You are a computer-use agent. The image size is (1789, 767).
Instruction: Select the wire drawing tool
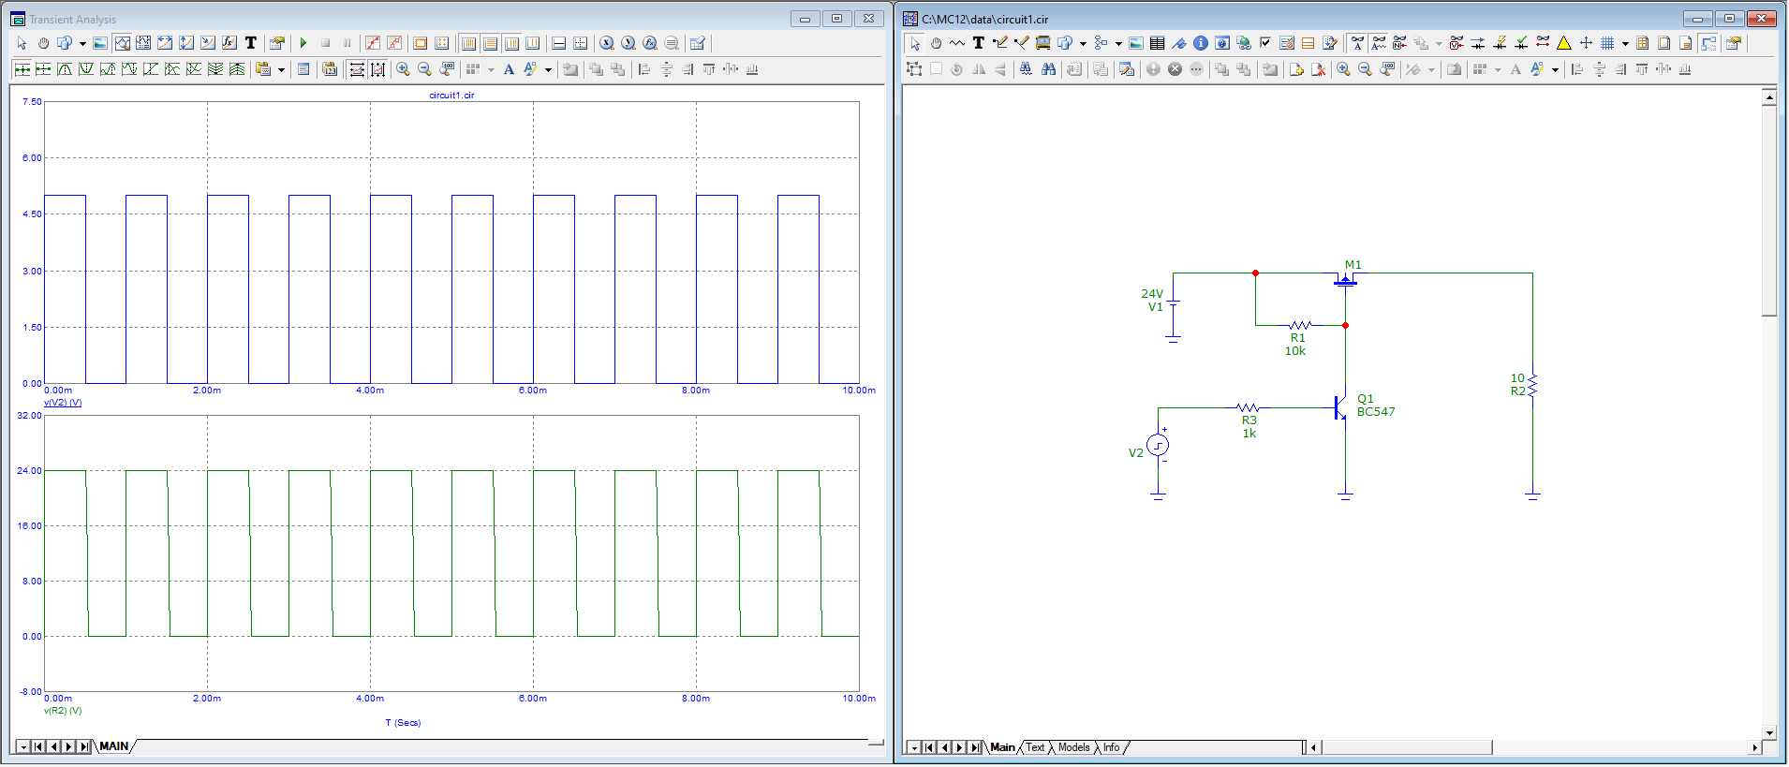(x=999, y=43)
